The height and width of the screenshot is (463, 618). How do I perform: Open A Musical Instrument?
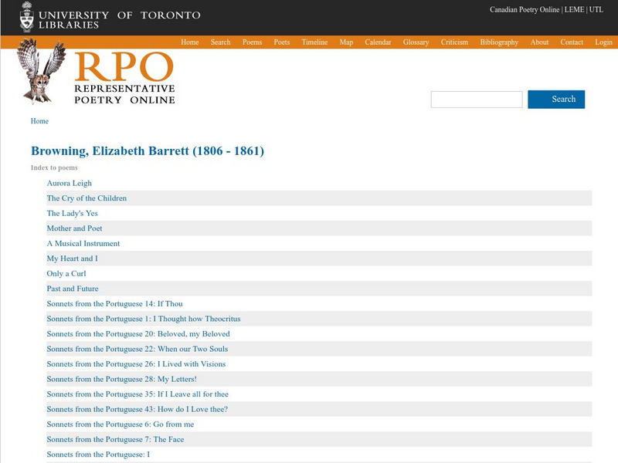point(83,243)
